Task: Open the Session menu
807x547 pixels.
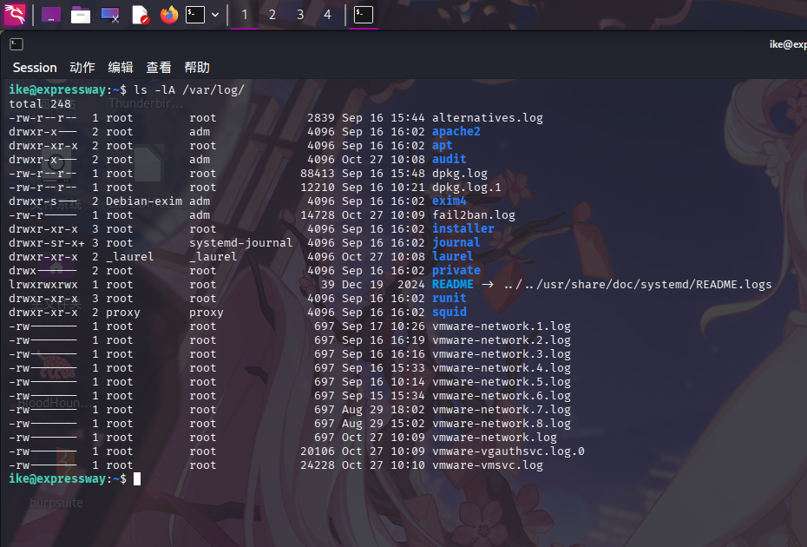Action: [x=35, y=68]
